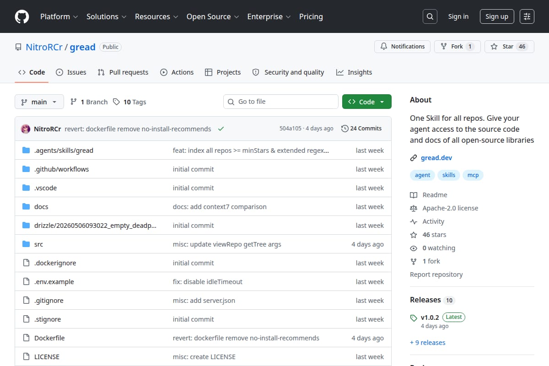
Task: Open the green Code dropdown button
Action: click(x=367, y=102)
